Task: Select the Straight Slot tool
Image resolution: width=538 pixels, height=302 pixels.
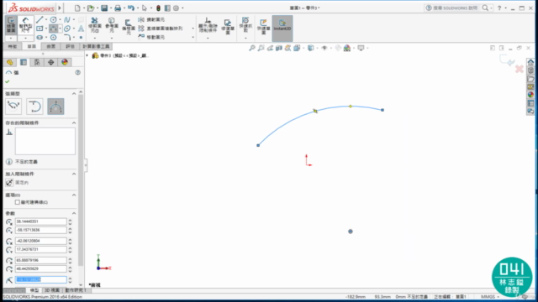Action: (x=40, y=37)
